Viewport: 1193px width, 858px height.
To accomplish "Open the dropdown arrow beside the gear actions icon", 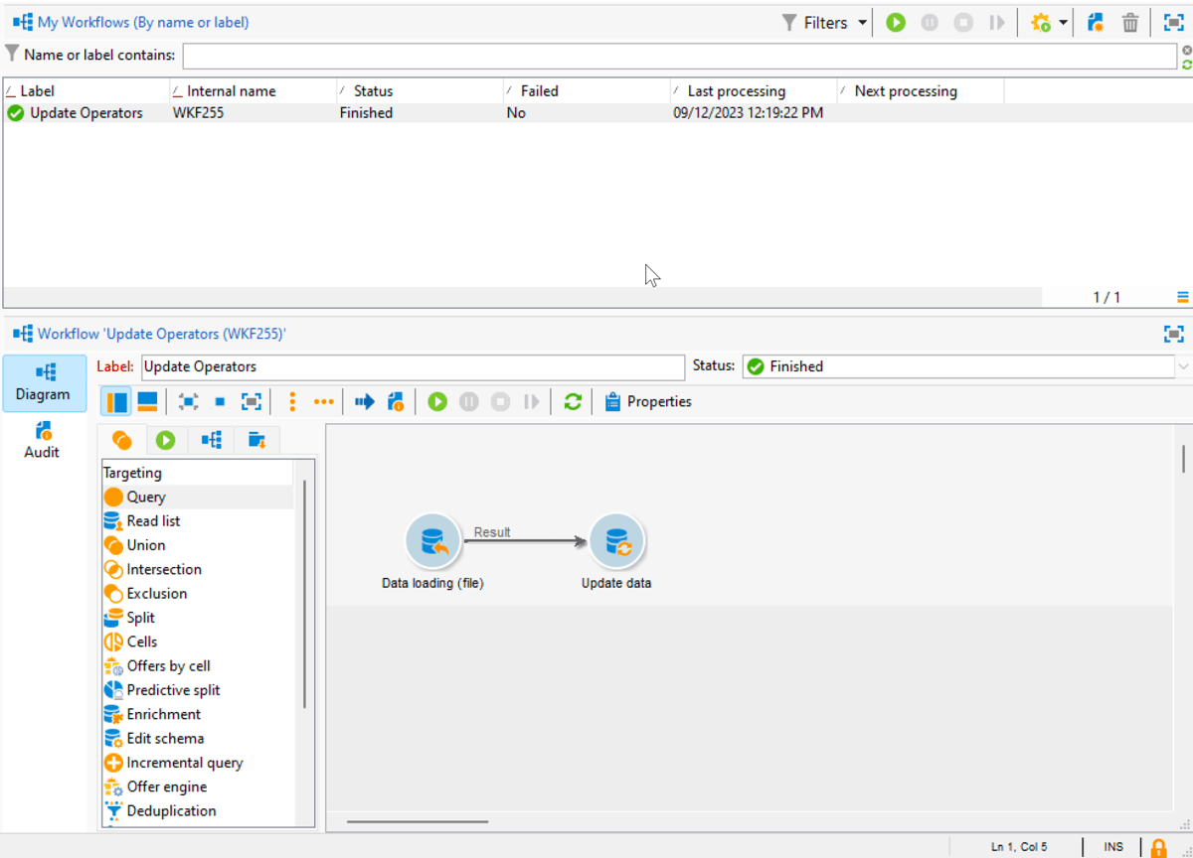I will click(1064, 23).
